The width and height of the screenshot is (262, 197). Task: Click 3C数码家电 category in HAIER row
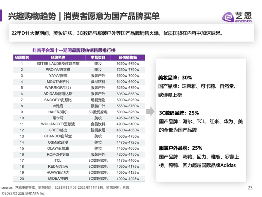coord(98,112)
